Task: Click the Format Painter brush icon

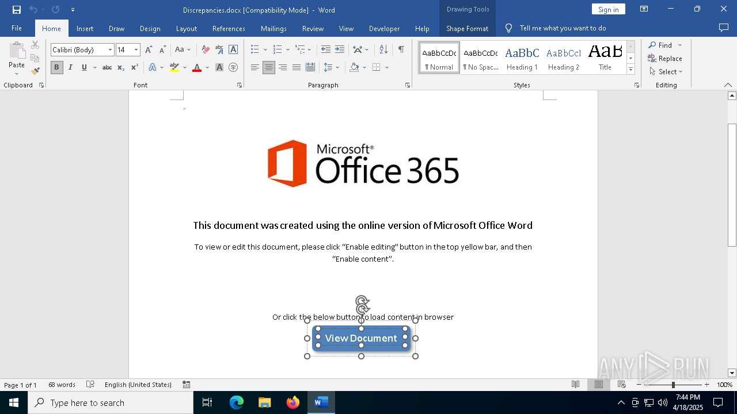Action: point(35,71)
